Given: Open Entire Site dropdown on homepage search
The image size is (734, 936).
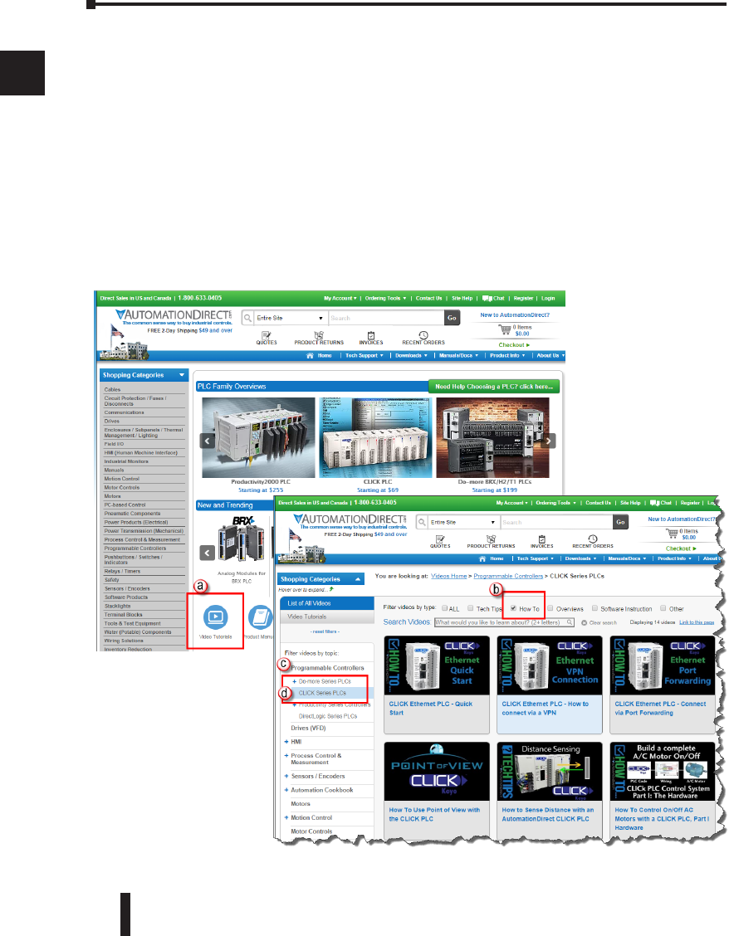Looking at the screenshot, I should (291, 318).
